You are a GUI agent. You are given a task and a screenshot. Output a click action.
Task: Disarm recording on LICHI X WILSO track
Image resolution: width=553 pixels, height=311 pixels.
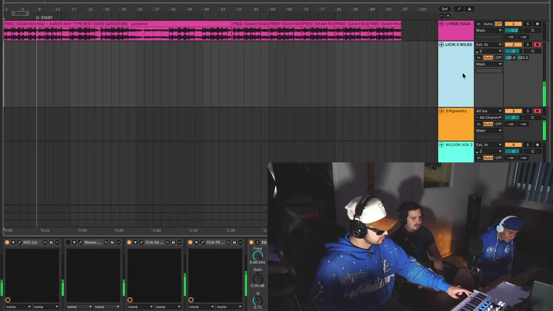(x=537, y=44)
